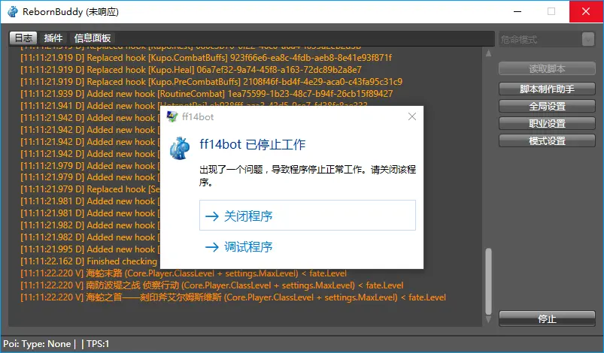Click the 读取脚本 button
The height and width of the screenshot is (353, 604).
(x=547, y=69)
